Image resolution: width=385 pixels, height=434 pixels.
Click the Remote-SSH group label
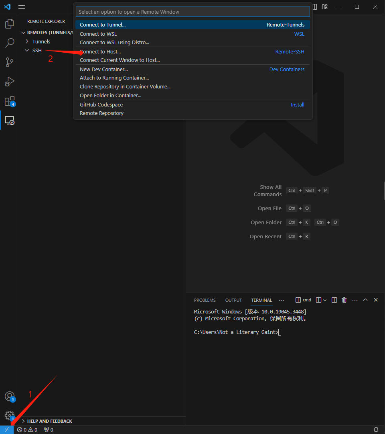(x=290, y=51)
